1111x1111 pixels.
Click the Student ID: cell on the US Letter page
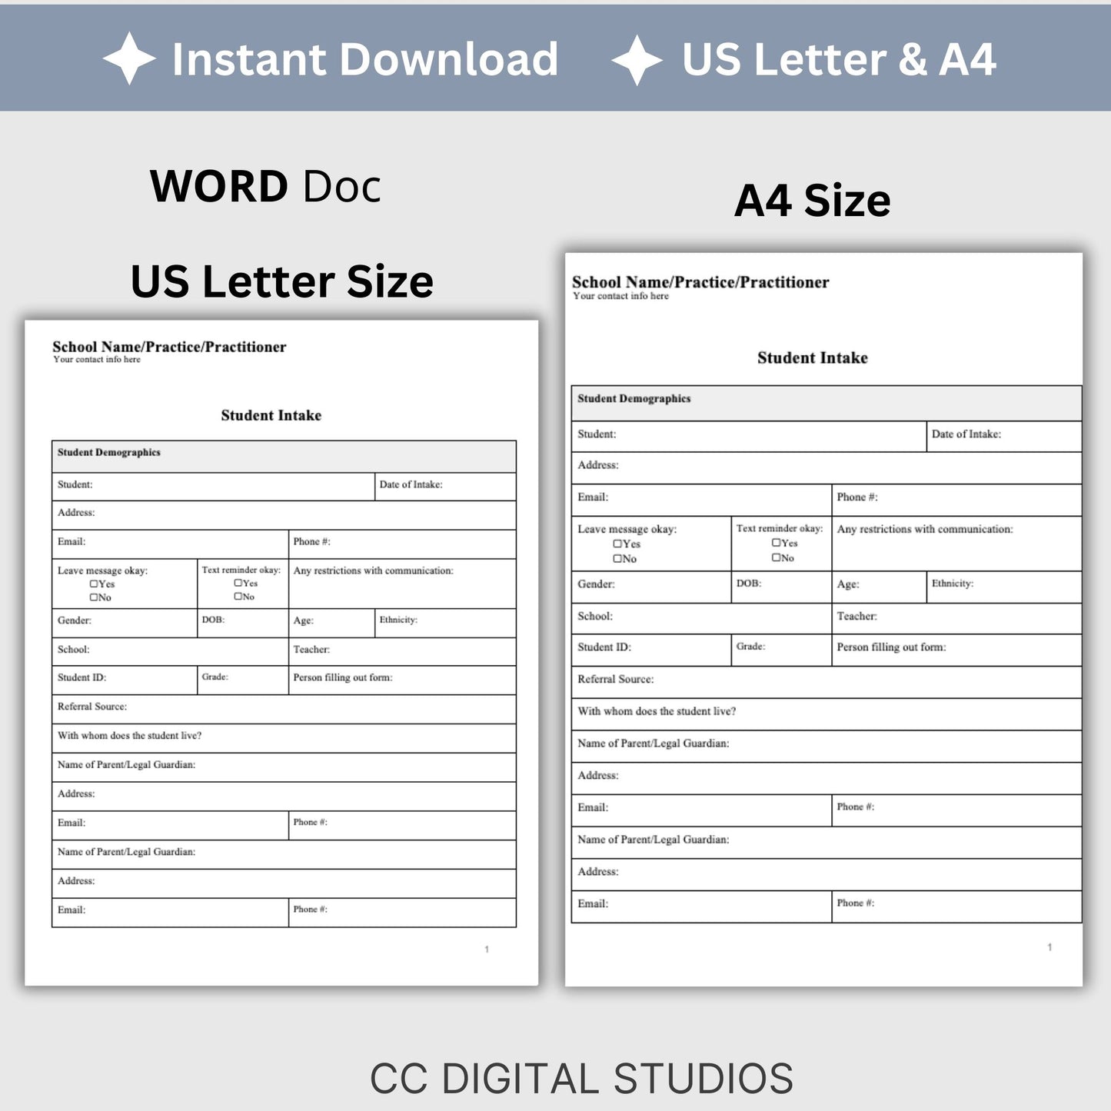click(125, 680)
